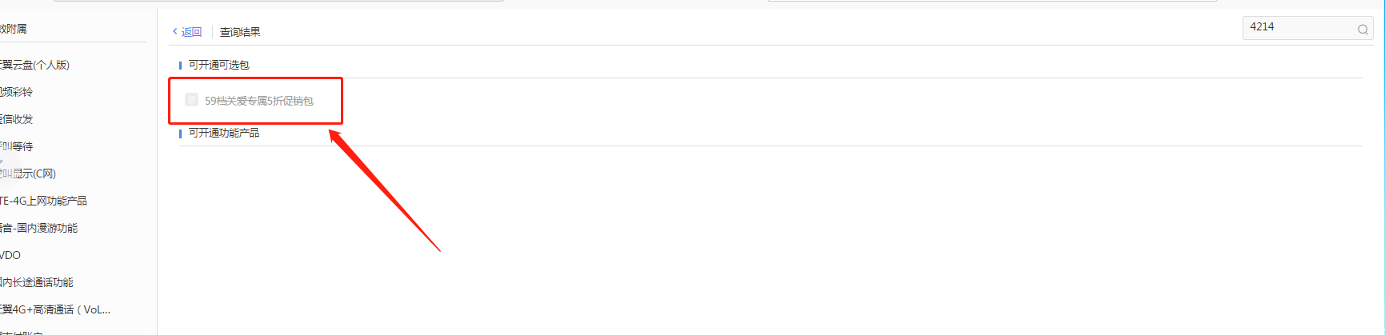Click the magnifier search icon
The width and height of the screenshot is (1385, 335).
click(x=1363, y=30)
